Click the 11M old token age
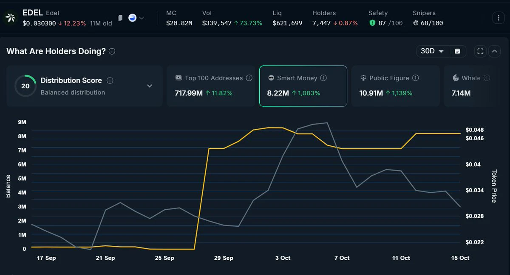Viewport: 510px width, 275px height. point(101,23)
